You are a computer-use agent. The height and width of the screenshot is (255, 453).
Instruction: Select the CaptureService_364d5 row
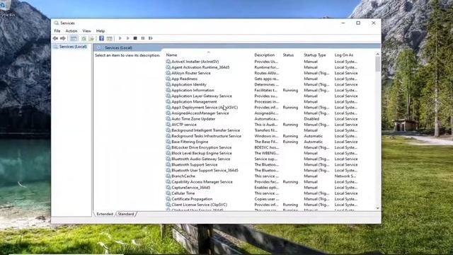click(x=190, y=187)
